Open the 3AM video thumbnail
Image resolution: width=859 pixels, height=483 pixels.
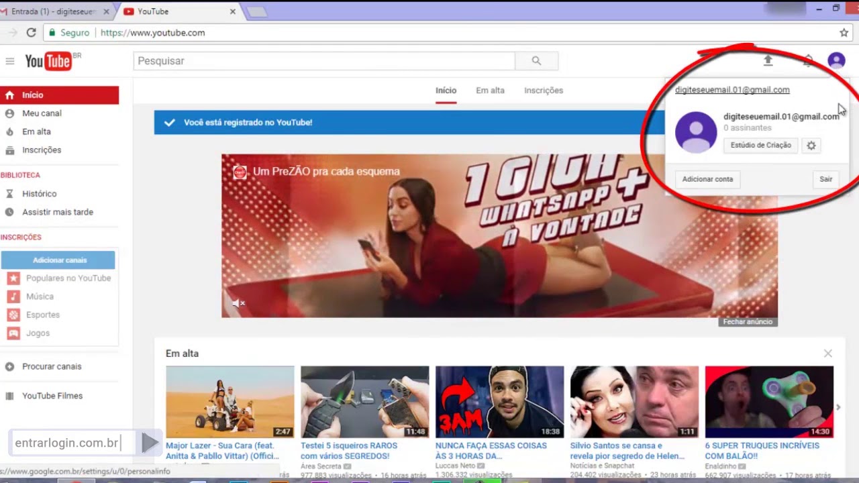tap(499, 402)
